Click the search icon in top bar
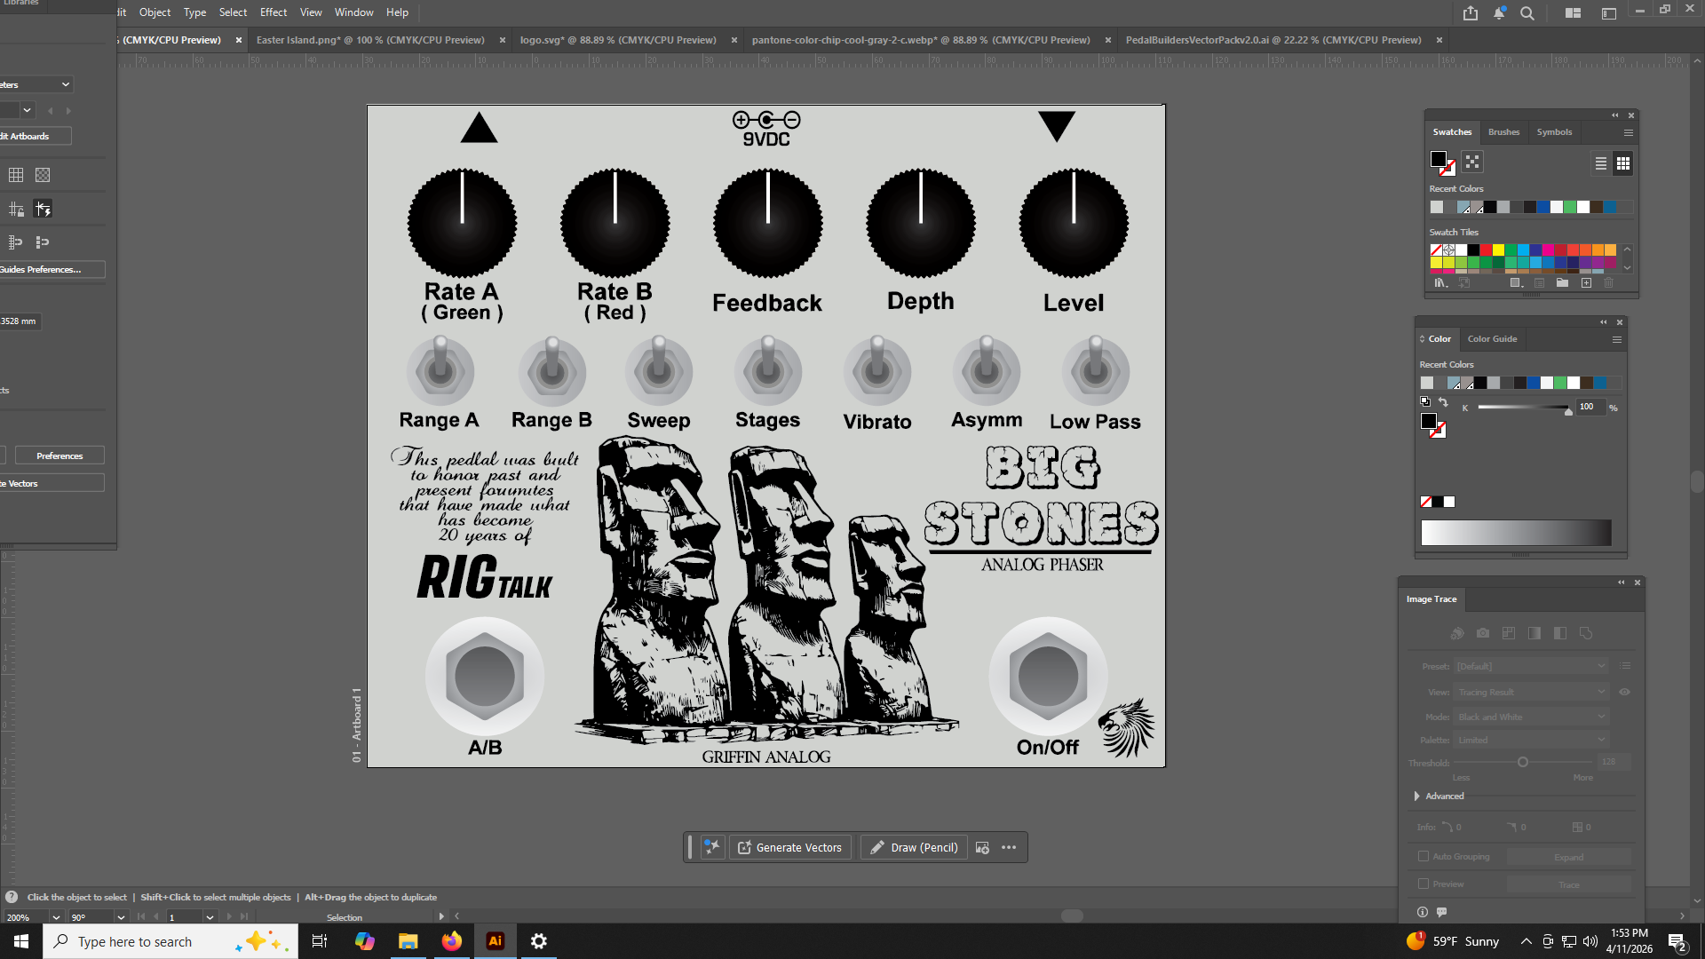 1527,13
